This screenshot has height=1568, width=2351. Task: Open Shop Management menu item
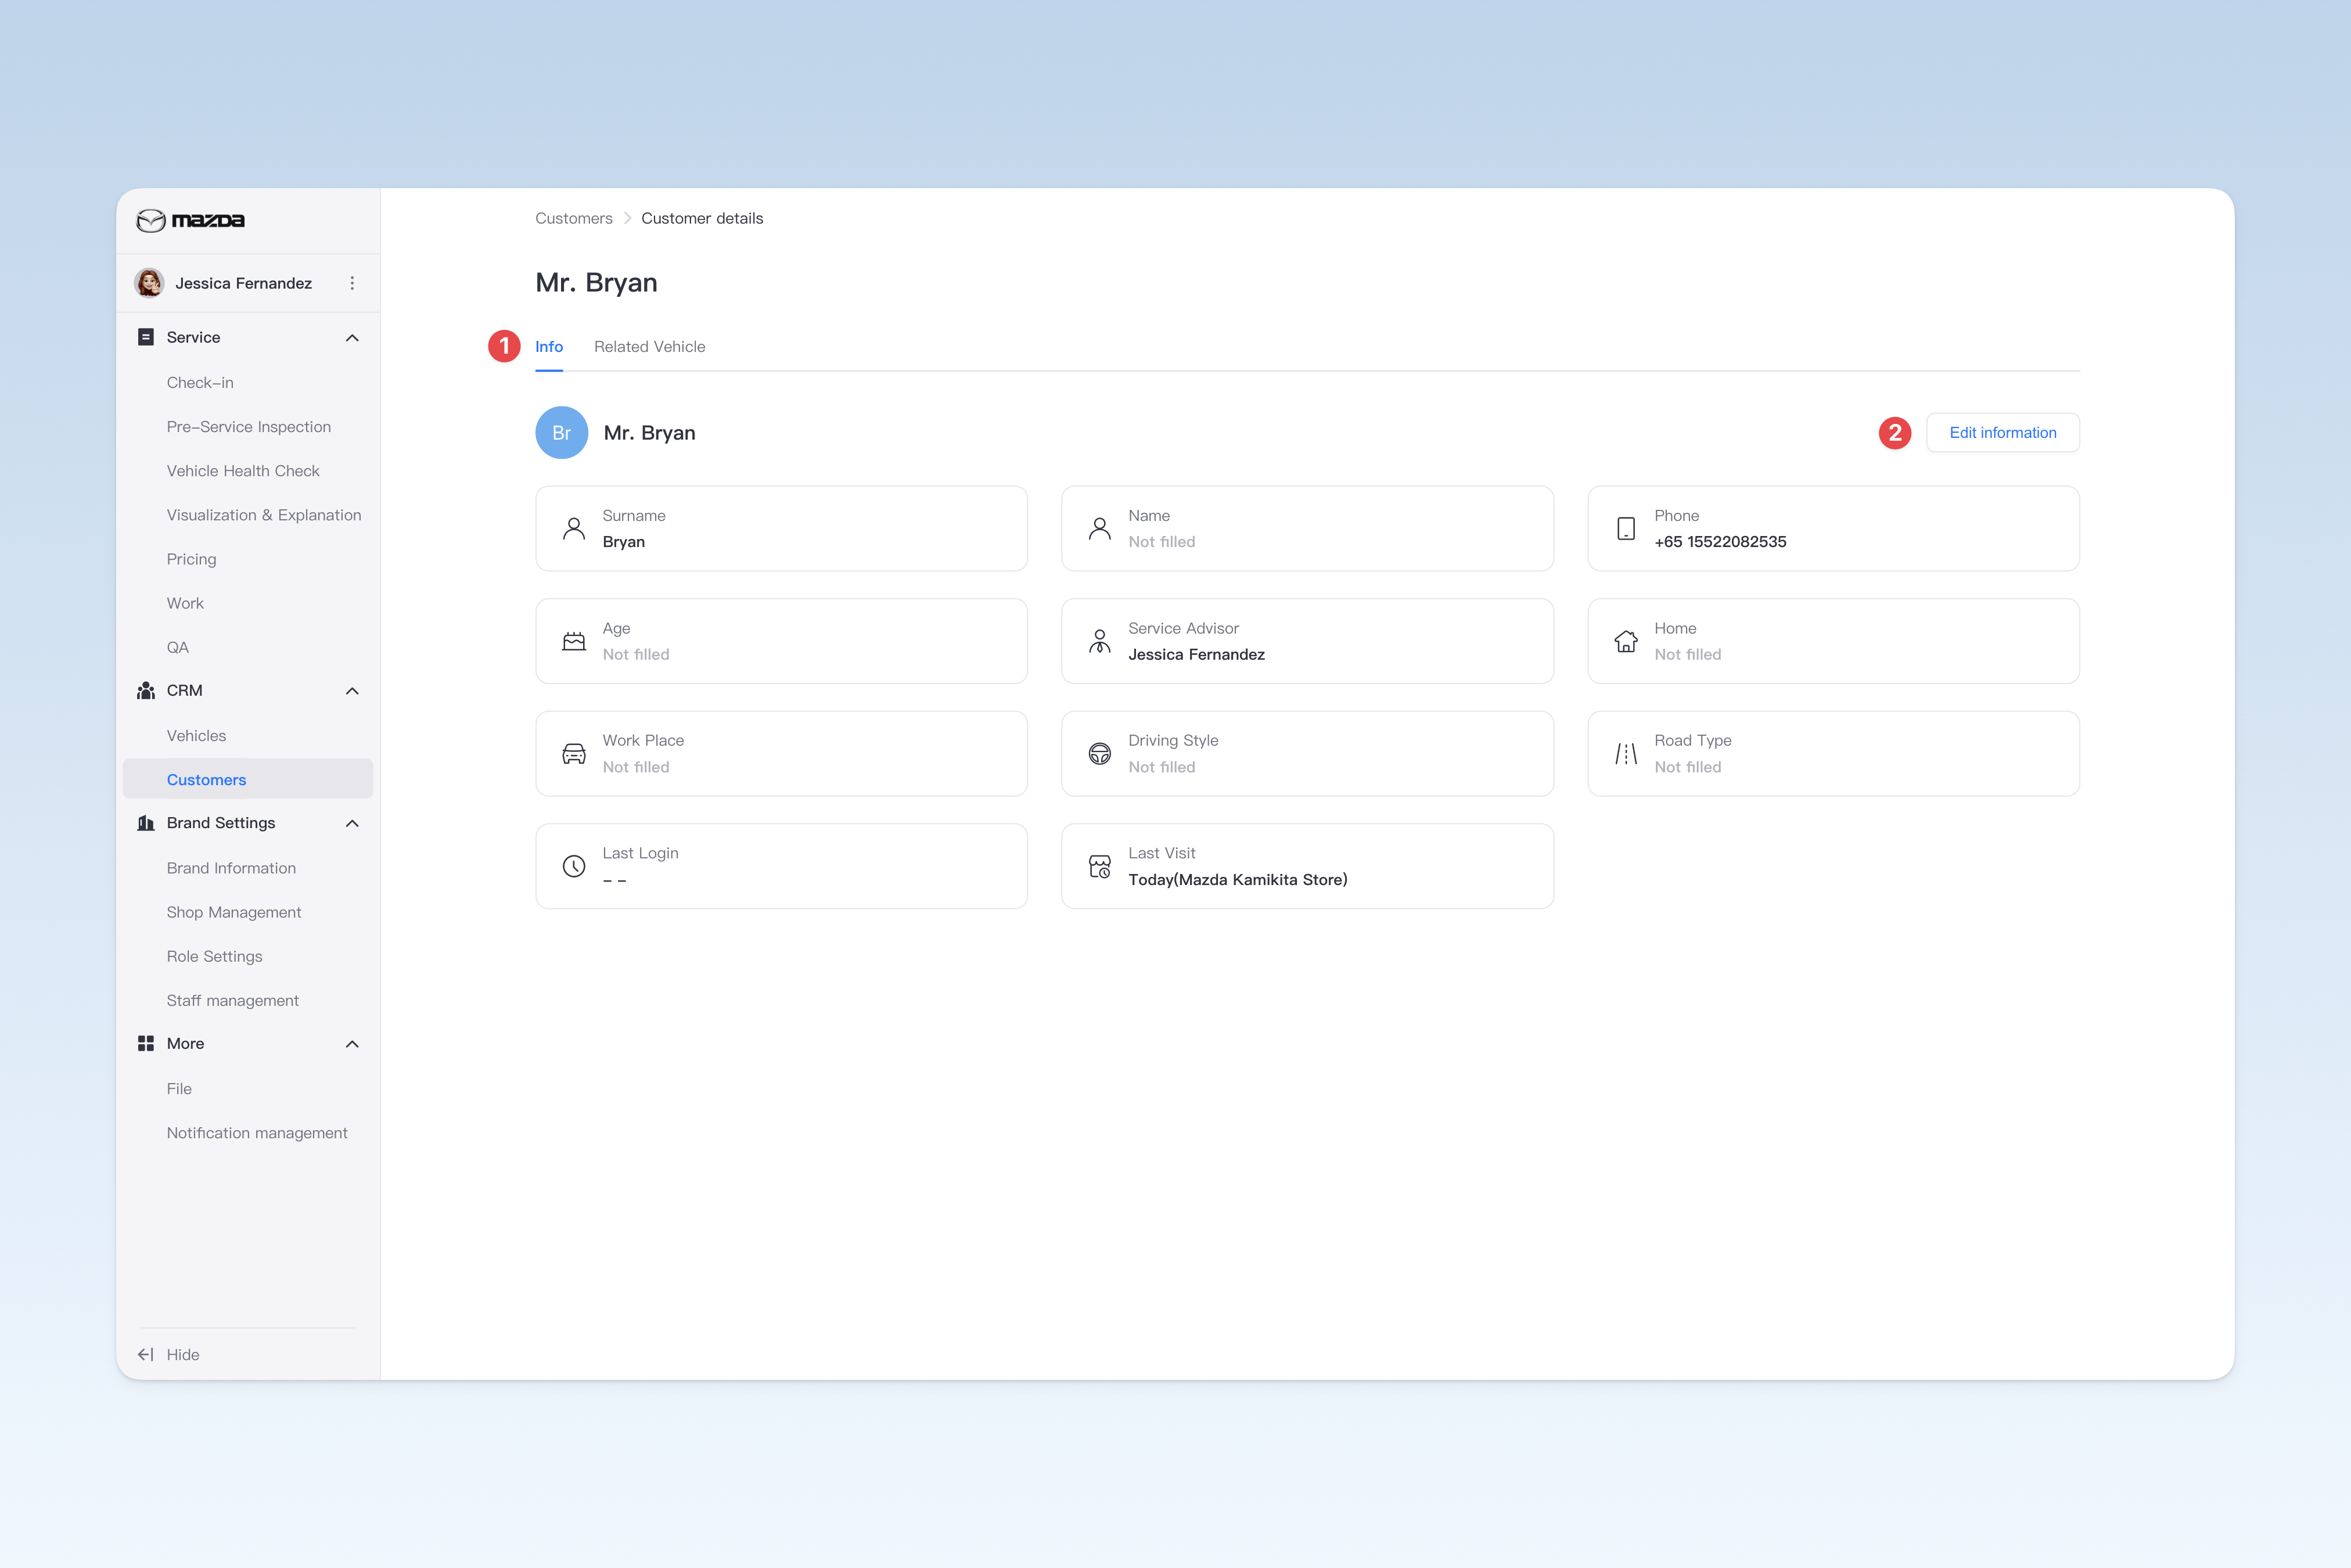(234, 912)
